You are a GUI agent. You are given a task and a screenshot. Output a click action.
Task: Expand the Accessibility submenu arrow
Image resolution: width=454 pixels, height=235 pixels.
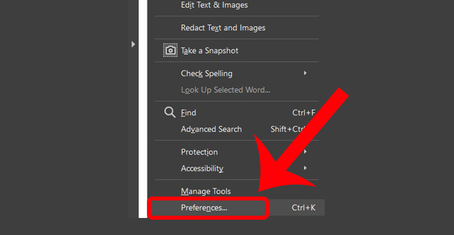[x=305, y=168]
